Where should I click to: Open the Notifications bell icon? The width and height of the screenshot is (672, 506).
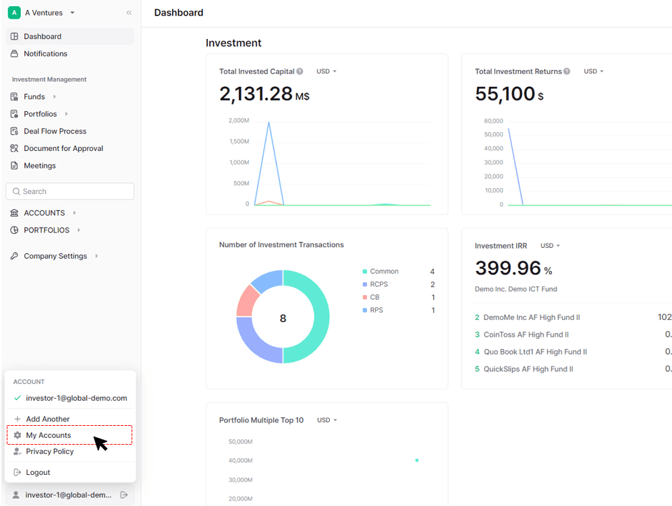(14, 53)
